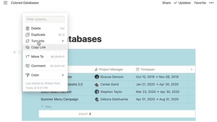Click the six-dot drag handle icon
Viewport: 217px width, 122px height.
click(x=19, y=52)
